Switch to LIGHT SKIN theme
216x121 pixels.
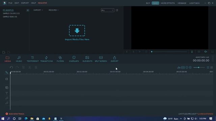coord(194,3)
